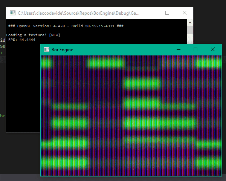Click the OpenGL Version line in the console
Image resolution: width=226 pixels, height=181 pixels.
[66, 26]
